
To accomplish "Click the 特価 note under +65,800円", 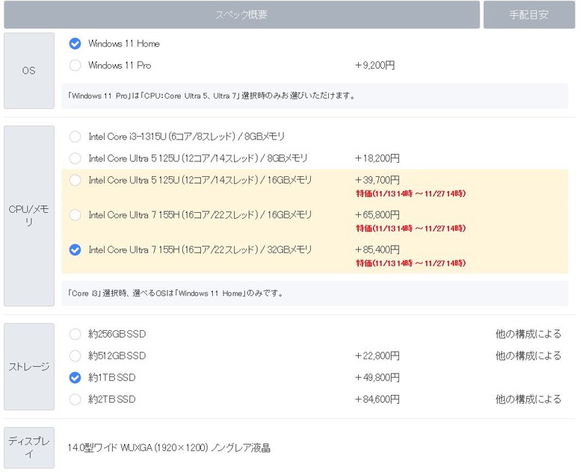I will tap(411, 229).
